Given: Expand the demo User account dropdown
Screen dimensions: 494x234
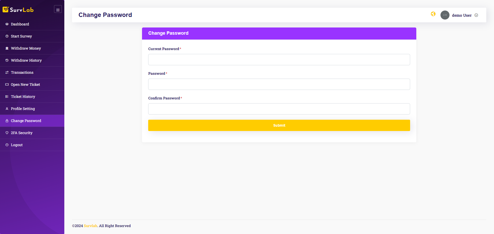Looking at the screenshot, I should (476, 15).
